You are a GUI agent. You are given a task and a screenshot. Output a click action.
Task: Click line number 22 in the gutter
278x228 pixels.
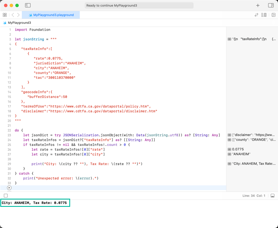(9, 130)
